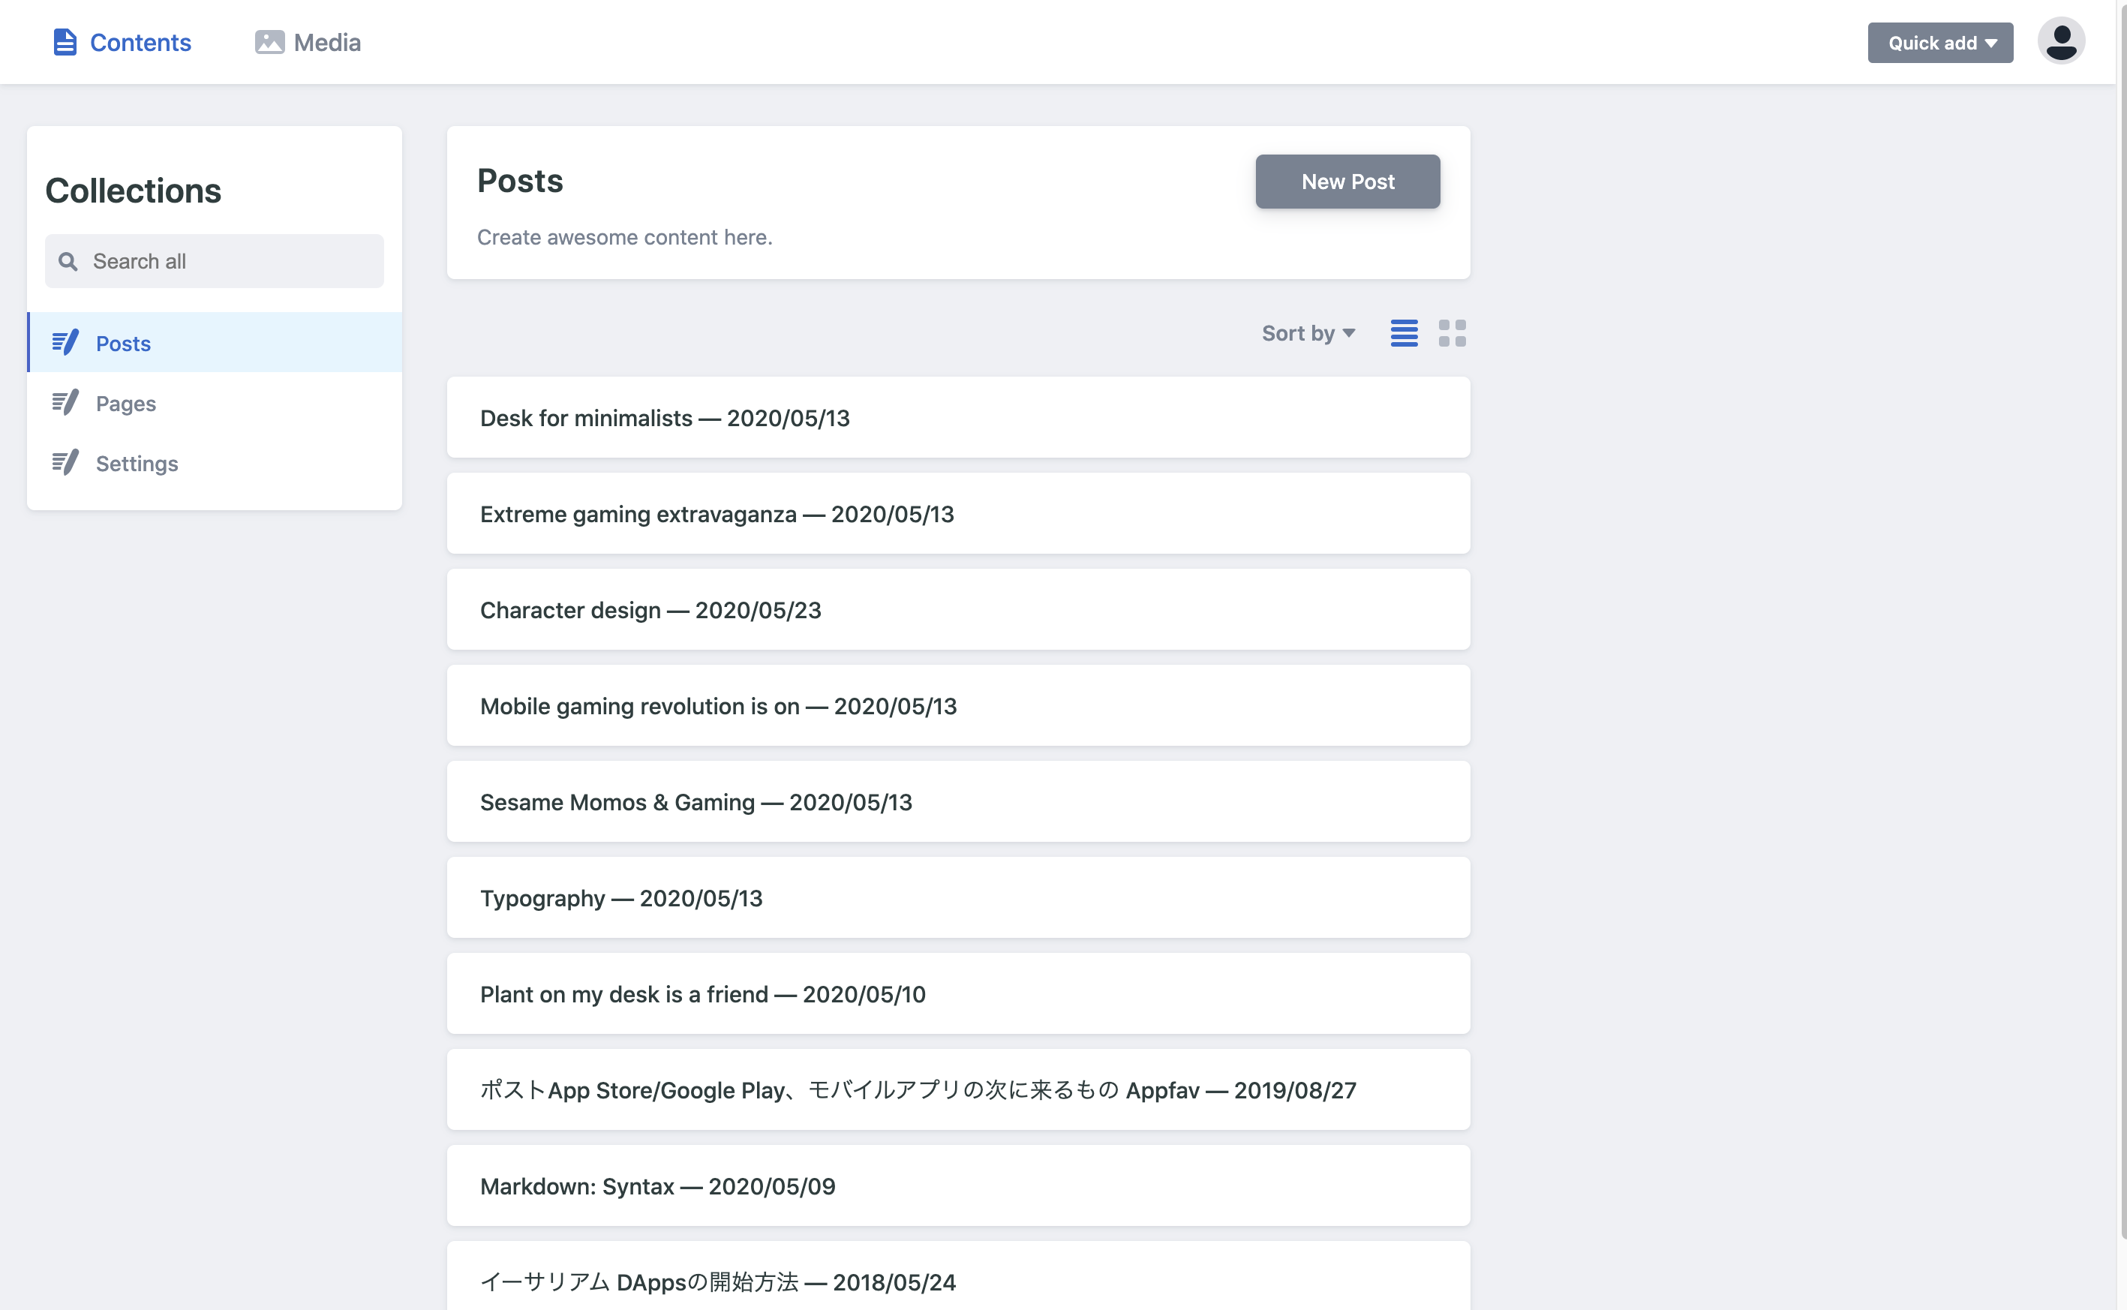Click the search magnifier icon
This screenshot has height=1310, width=2127.
[x=68, y=262]
